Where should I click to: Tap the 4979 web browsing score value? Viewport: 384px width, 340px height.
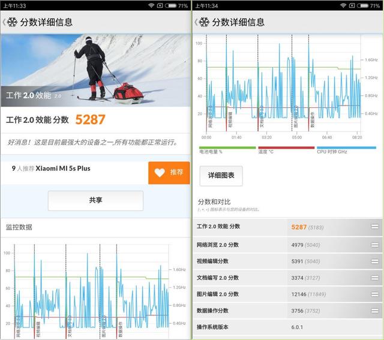(298, 245)
